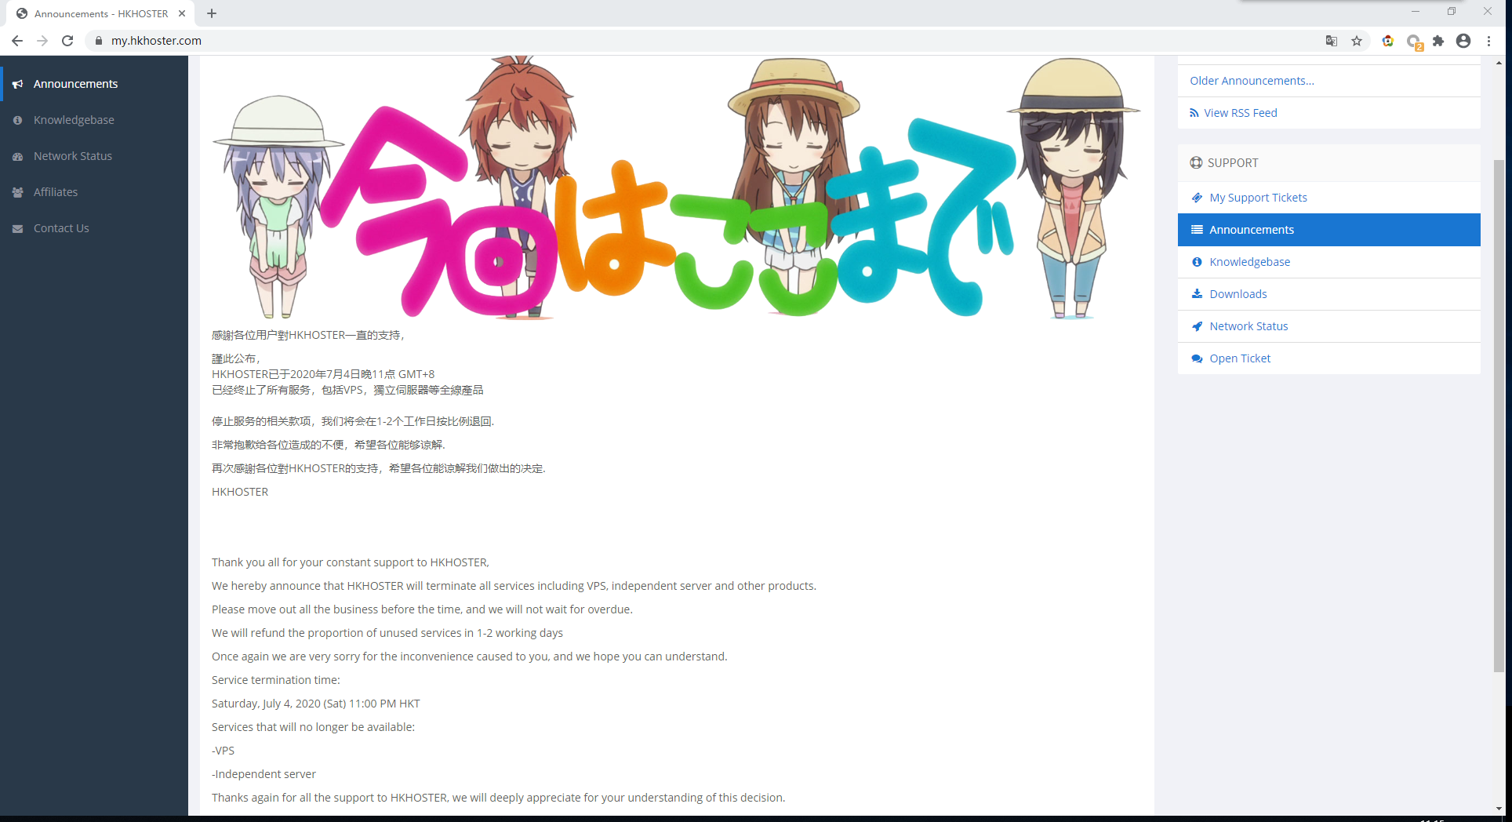The width and height of the screenshot is (1512, 822).
Task: Click the My Support Tickets ticket icon
Action: tap(1197, 198)
